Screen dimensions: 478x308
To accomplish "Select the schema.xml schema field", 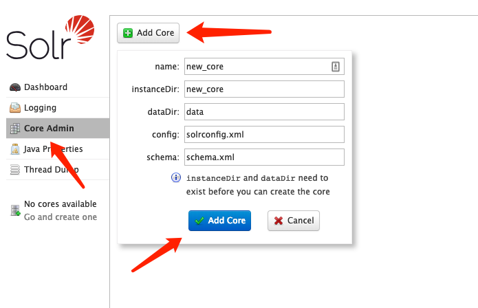I will (264, 157).
